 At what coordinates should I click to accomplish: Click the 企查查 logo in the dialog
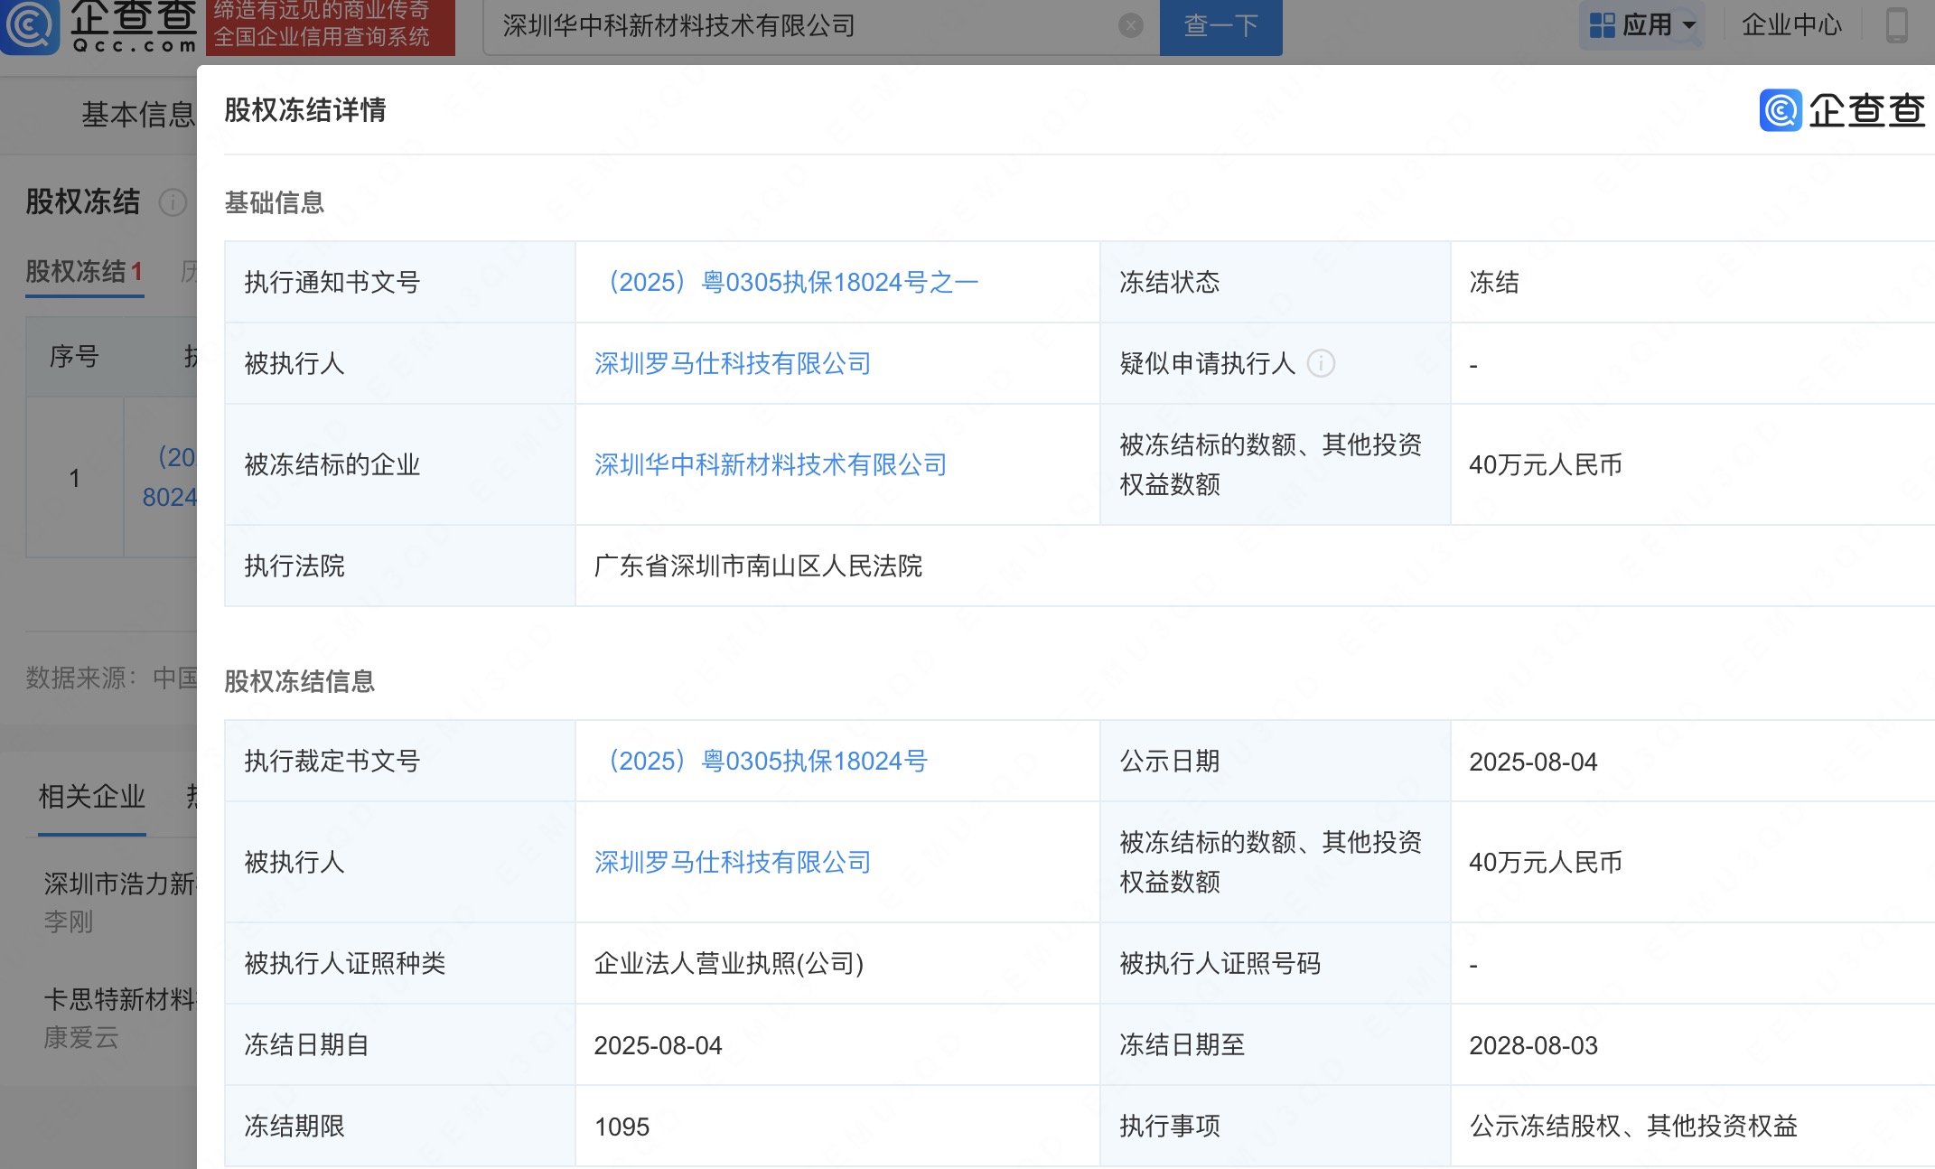click(1841, 110)
